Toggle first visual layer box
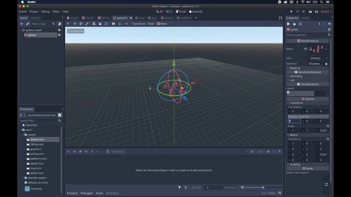Viewport: 351px width, 197px height. point(288,92)
